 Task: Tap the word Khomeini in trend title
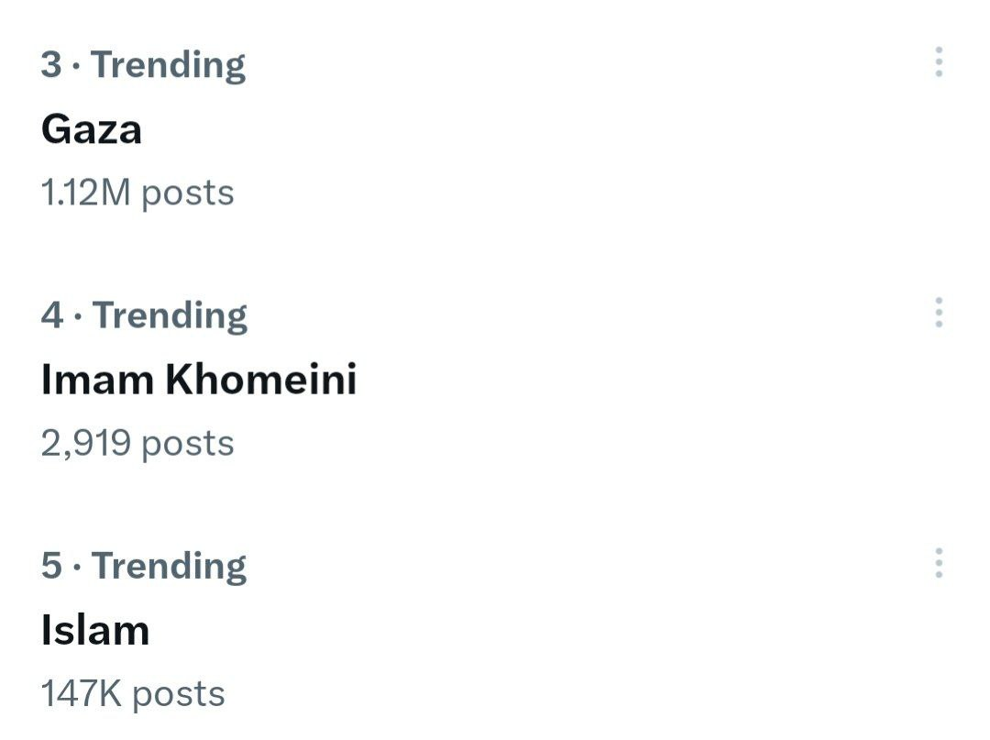(x=261, y=380)
